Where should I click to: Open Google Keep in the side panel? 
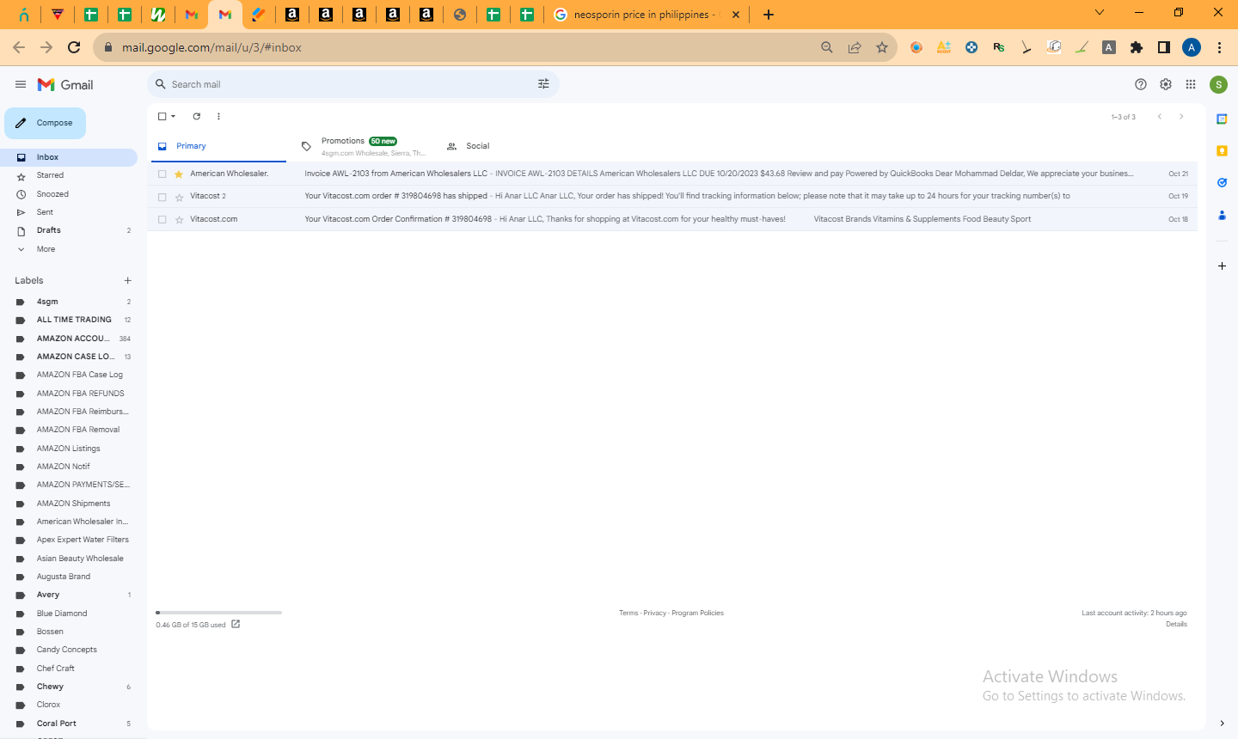tap(1222, 150)
